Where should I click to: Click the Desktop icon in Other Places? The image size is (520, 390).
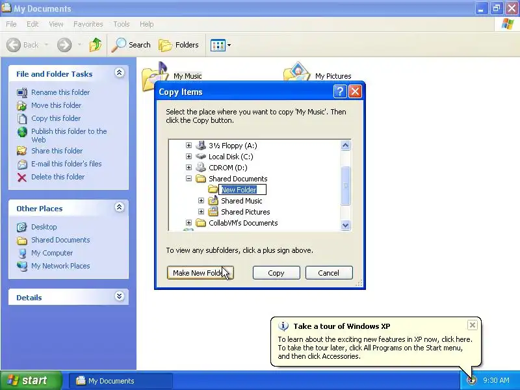coord(22,227)
